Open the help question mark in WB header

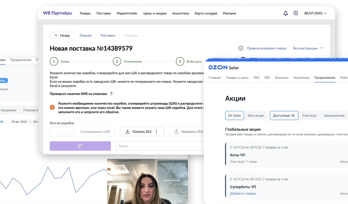coord(296,13)
